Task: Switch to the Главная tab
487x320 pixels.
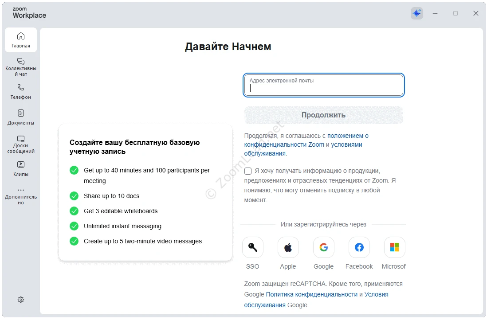Action: coord(21,40)
